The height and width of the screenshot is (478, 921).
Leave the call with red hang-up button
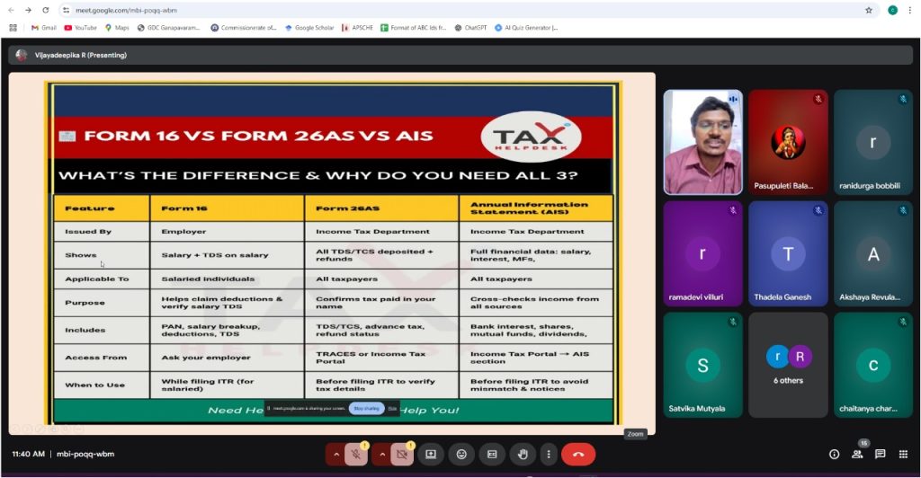pyautogui.click(x=578, y=455)
